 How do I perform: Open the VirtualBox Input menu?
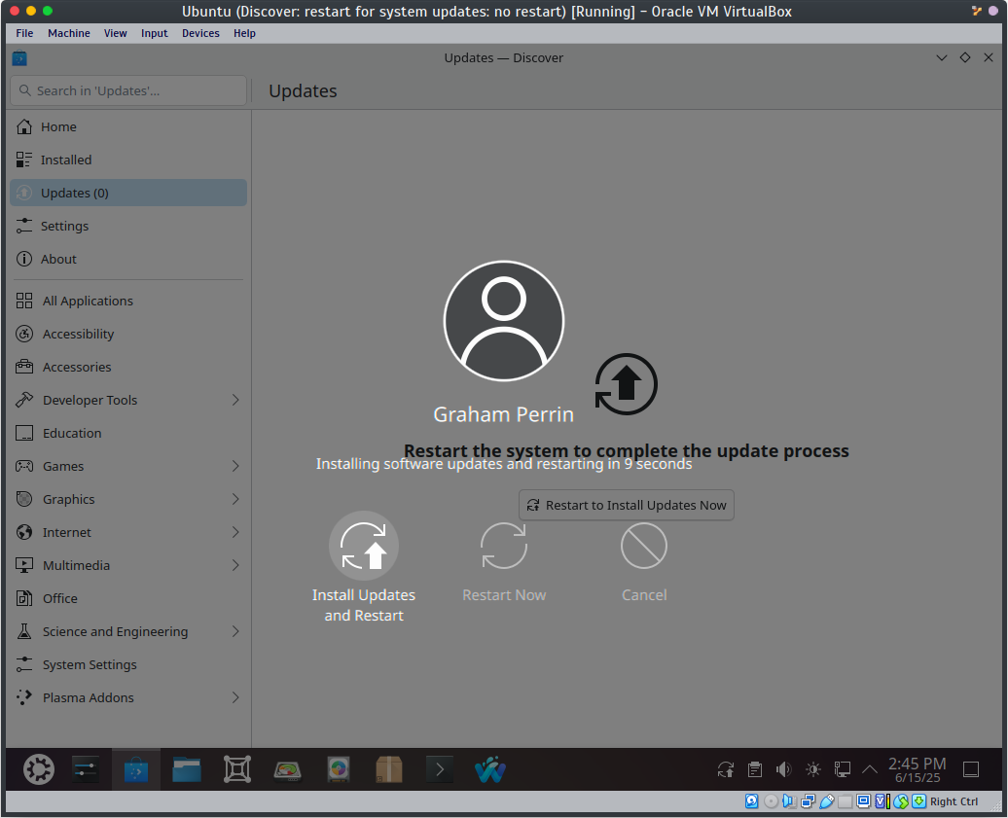pos(155,33)
